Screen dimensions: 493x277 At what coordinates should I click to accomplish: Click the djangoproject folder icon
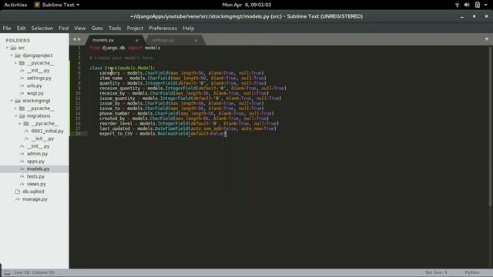click(18, 55)
